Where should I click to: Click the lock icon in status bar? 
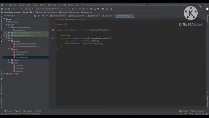click(203, 114)
